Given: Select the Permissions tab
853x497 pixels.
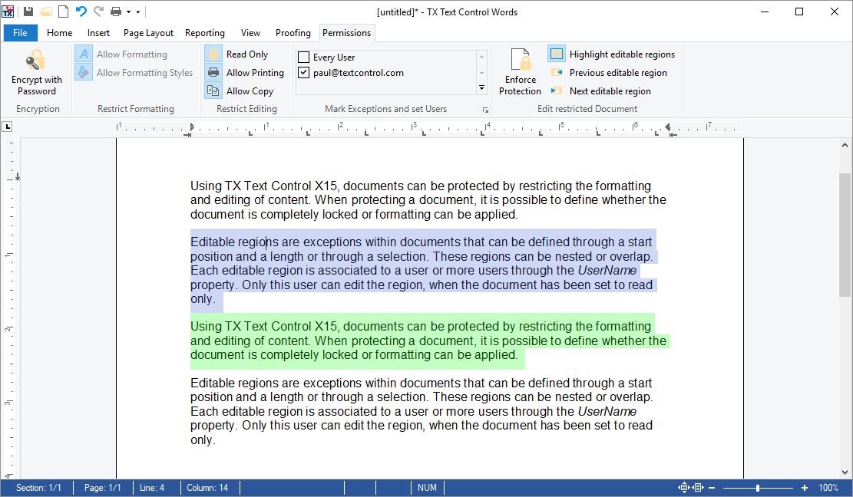Looking at the screenshot, I should (x=346, y=32).
